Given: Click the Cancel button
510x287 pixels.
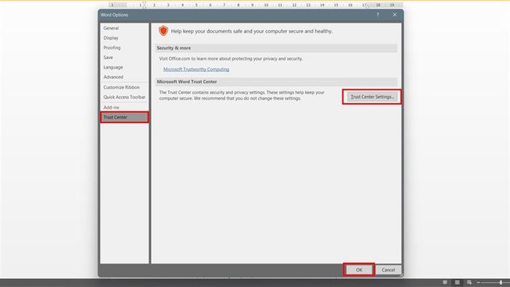Looking at the screenshot, I should 388,270.
